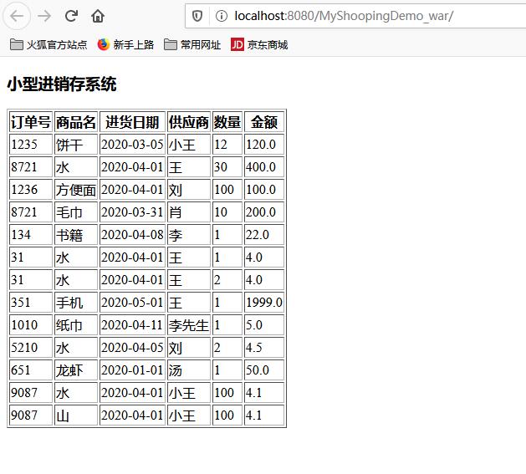This screenshot has width=526, height=474.
Task: Select product cell 方便面
Action: coord(76,189)
